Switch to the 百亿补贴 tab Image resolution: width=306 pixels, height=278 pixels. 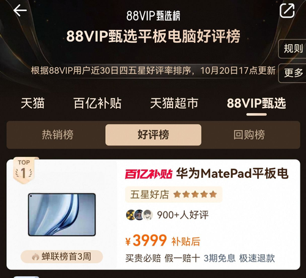point(97,103)
